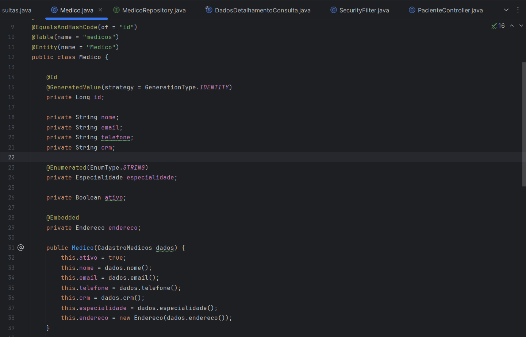
Task: Click the @Embedded annotation
Action: pyautogui.click(x=62, y=218)
